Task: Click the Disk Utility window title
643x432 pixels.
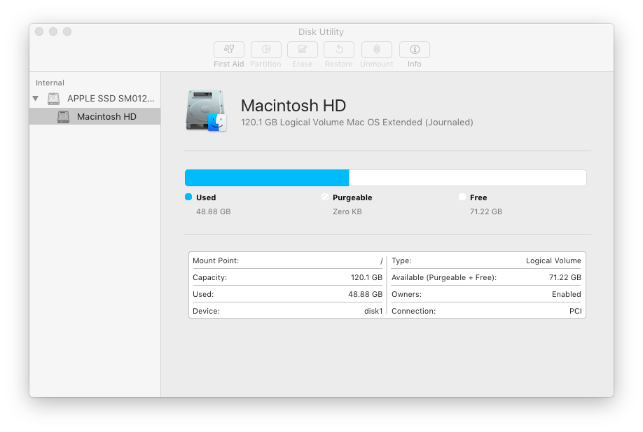Action: click(321, 32)
